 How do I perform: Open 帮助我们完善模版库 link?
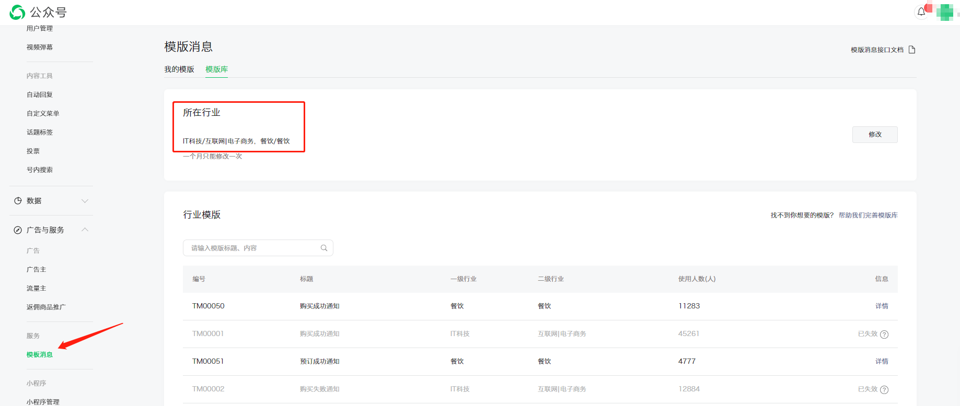868,215
